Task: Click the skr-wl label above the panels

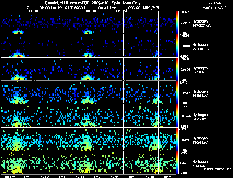Action: (122, 11)
